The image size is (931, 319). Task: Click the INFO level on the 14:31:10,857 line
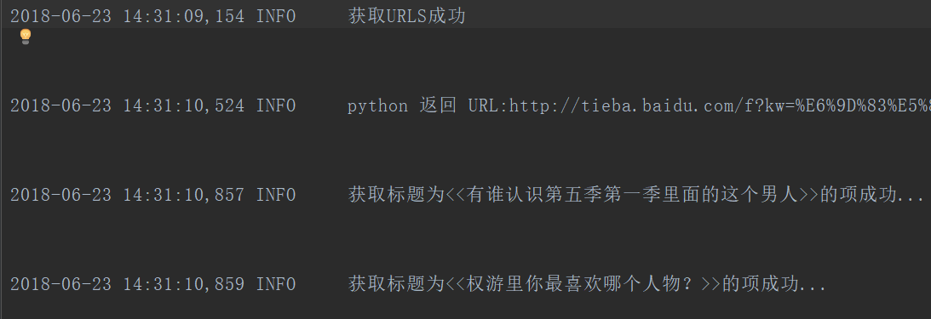click(x=275, y=195)
